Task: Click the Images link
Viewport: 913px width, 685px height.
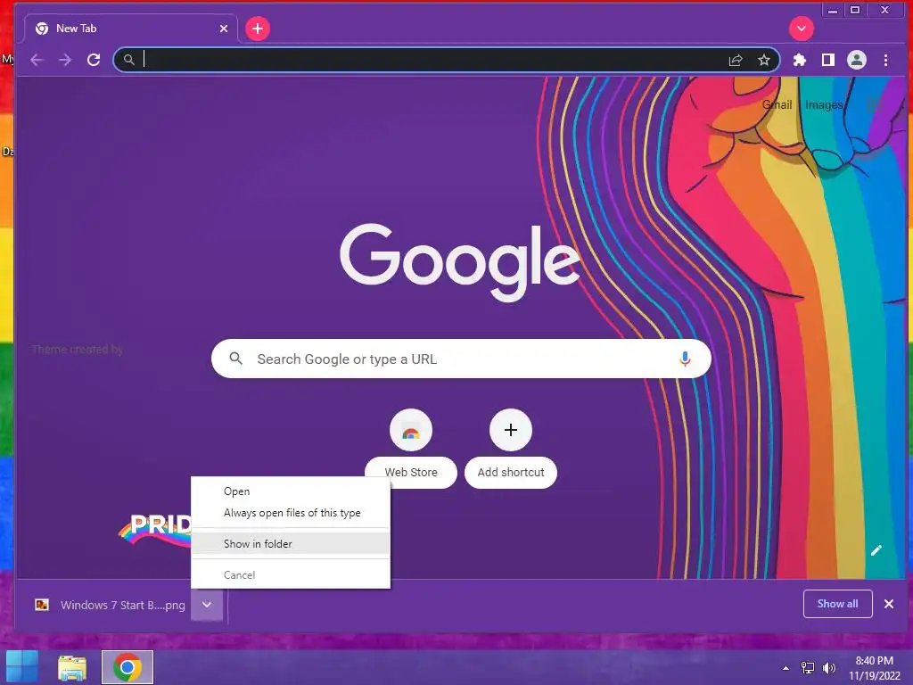Action: 824,105
